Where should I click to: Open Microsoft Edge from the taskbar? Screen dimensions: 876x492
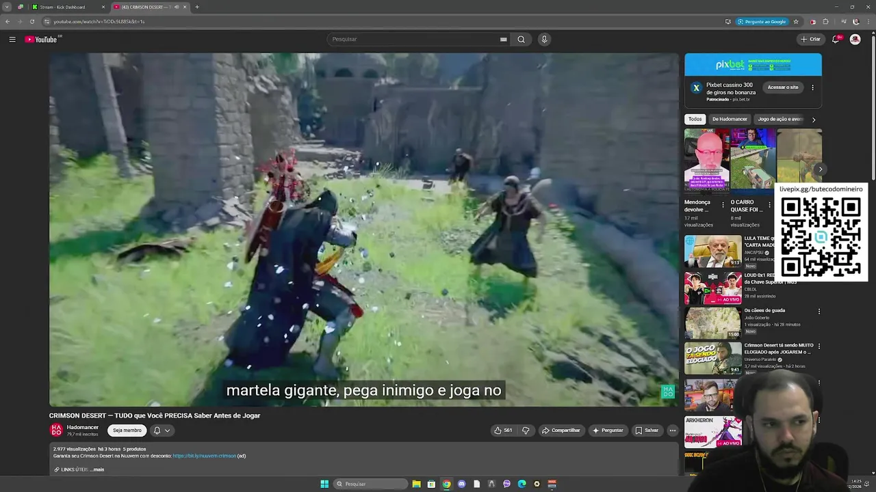tap(521, 484)
